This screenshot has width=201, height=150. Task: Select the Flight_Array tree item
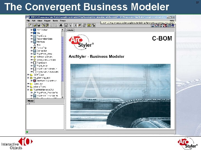(x=42, y=66)
